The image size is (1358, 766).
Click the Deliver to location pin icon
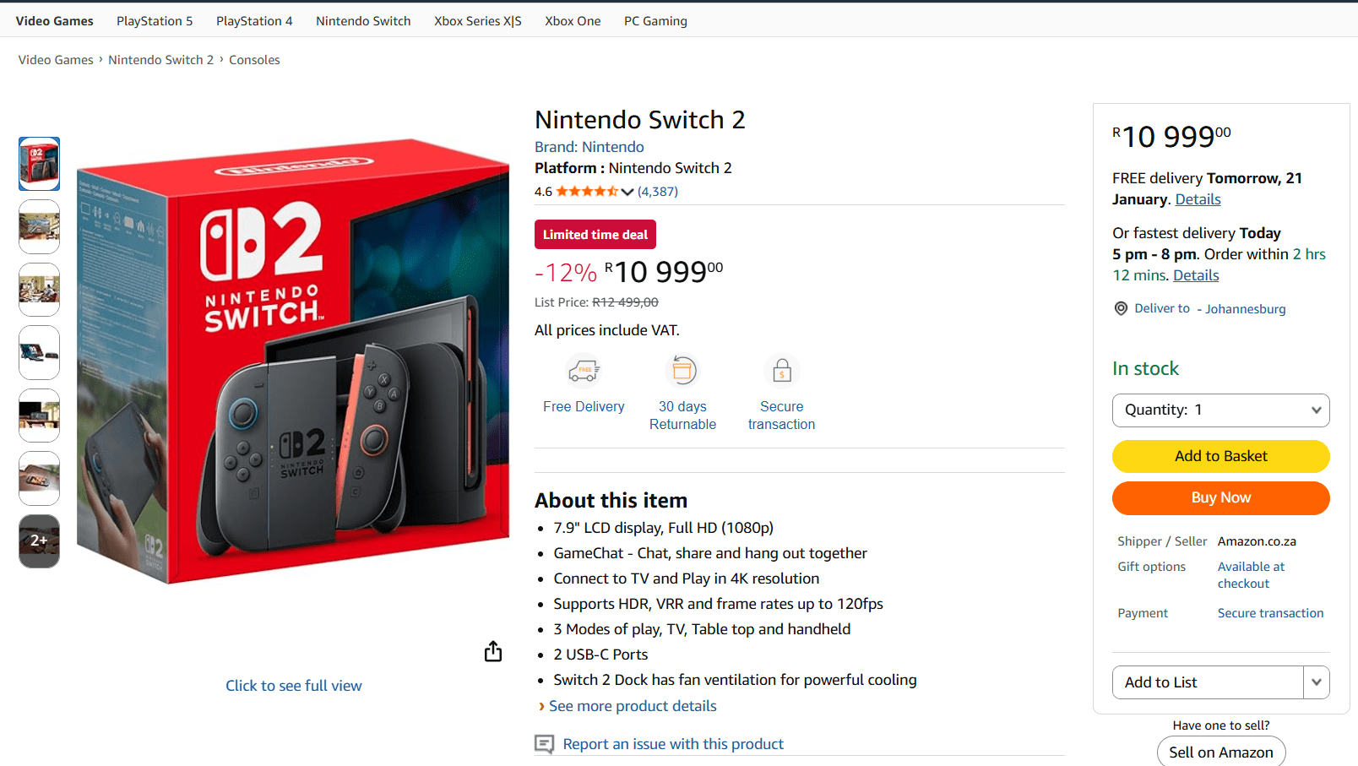click(x=1121, y=308)
